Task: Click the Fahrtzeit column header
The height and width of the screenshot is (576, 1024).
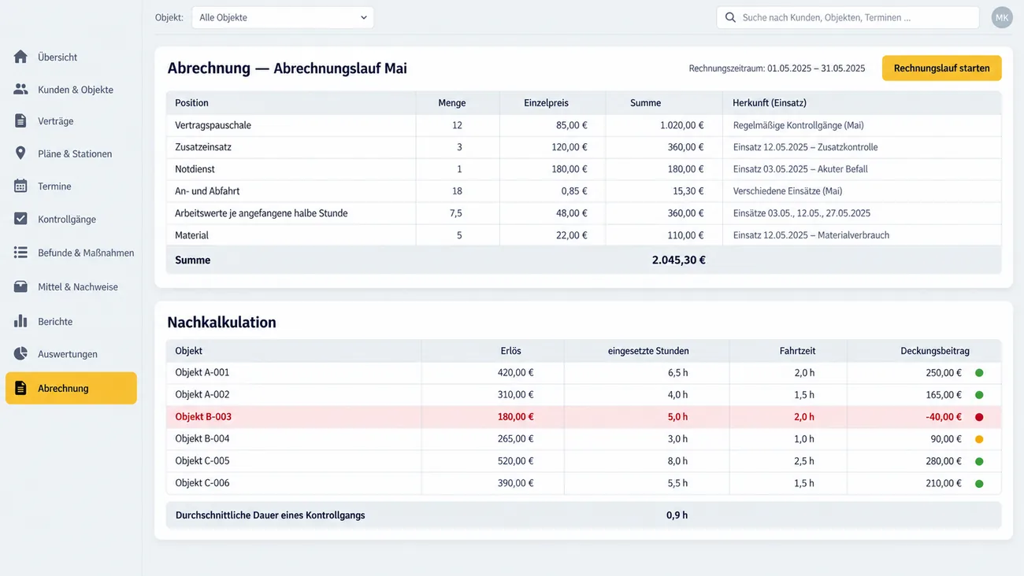Action: point(796,351)
